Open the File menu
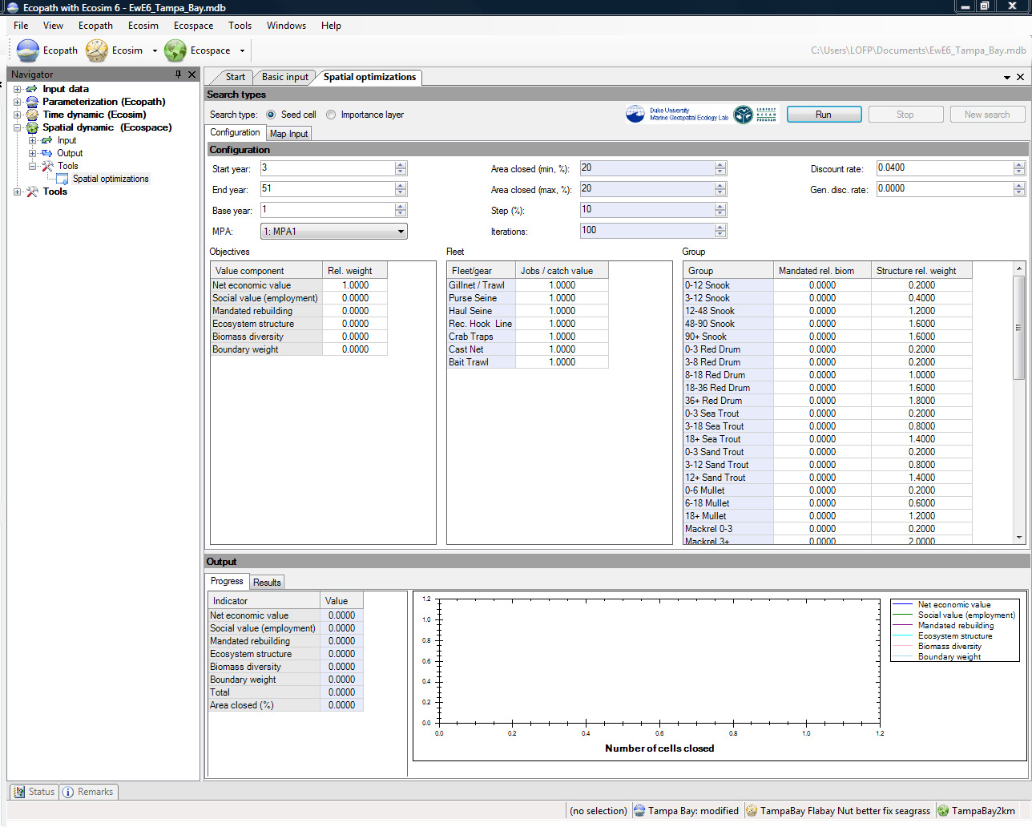The height and width of the screenshot is (827, 1032). (21, 26)
